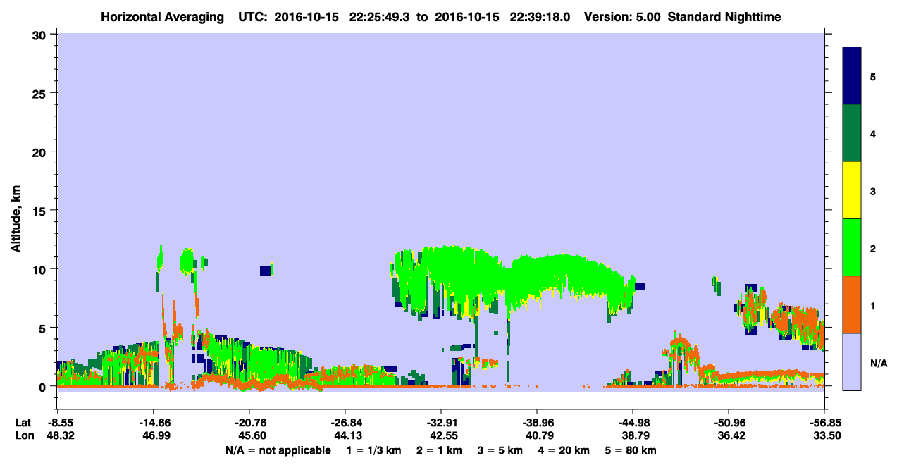The width and height of the screenshot is (916, 470).
Task: Click the lavender N/A colorbar segment
Action: (852, 361)
